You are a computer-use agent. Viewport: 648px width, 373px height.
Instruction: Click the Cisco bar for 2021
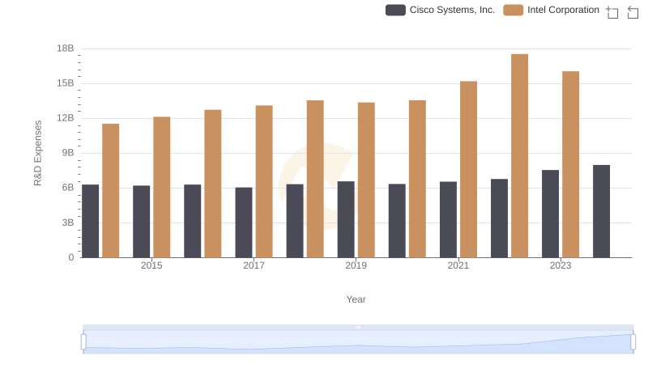449,220
